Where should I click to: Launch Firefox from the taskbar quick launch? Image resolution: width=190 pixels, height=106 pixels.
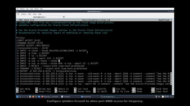33,97
